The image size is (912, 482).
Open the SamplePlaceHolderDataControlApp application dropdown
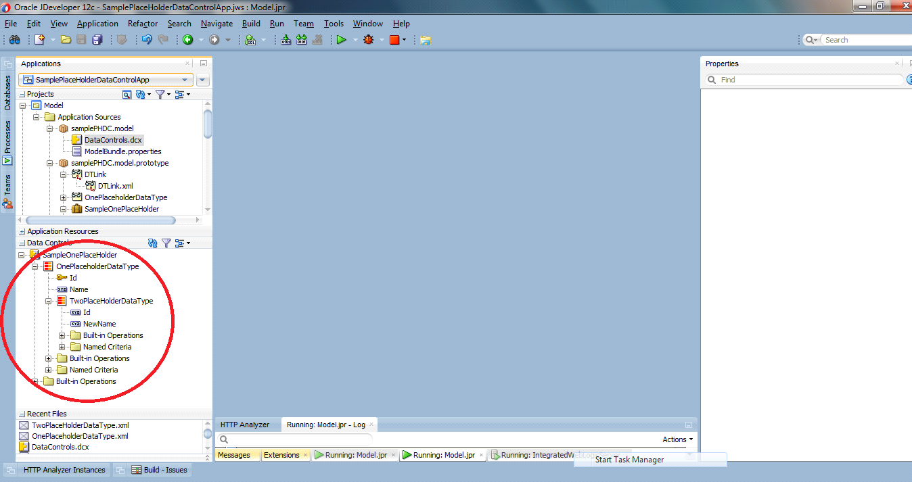(184, 80)
